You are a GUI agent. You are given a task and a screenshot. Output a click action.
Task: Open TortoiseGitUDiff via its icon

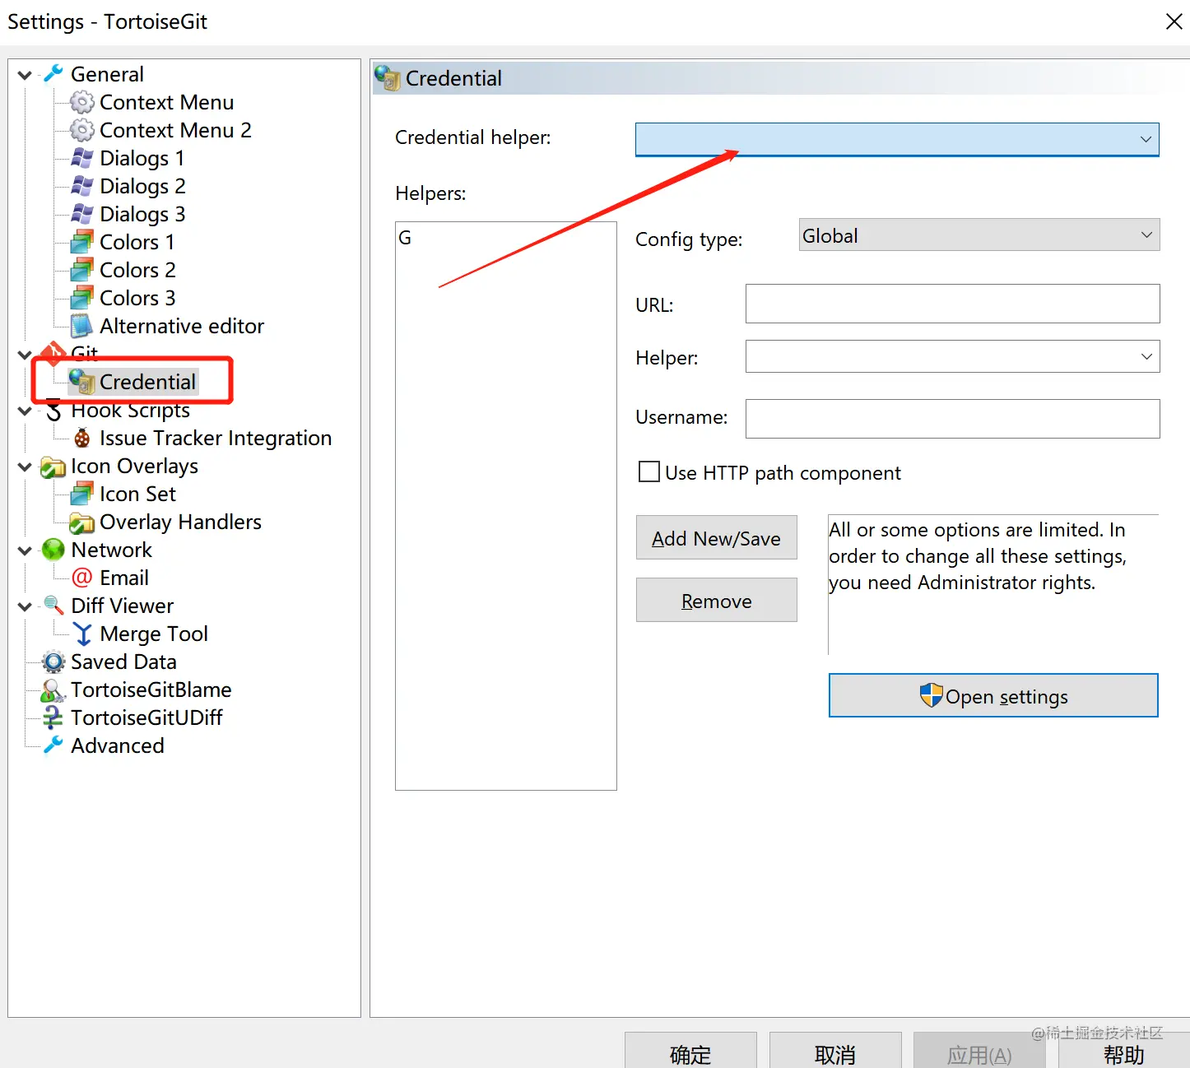tap(53, 717)
